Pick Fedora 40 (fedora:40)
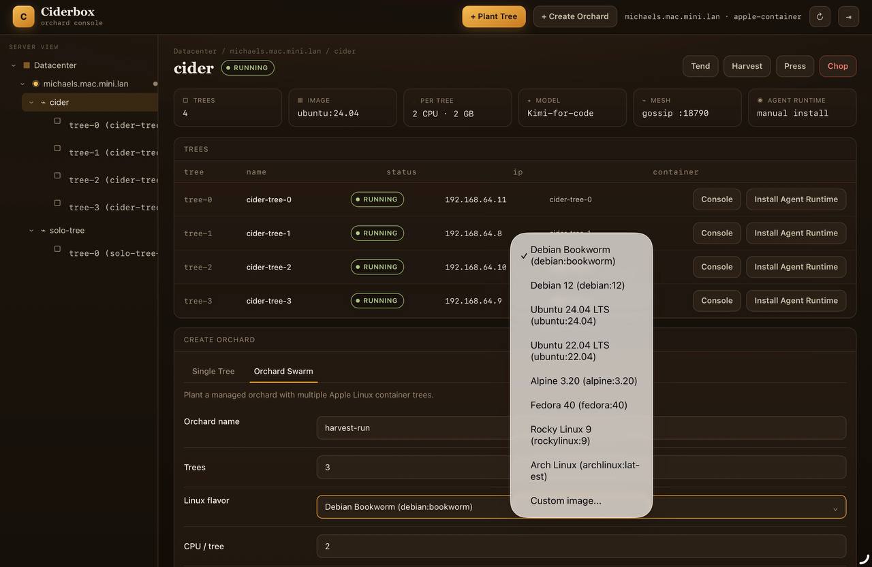Viewport: 872px width, 567px height. [581, 405]
